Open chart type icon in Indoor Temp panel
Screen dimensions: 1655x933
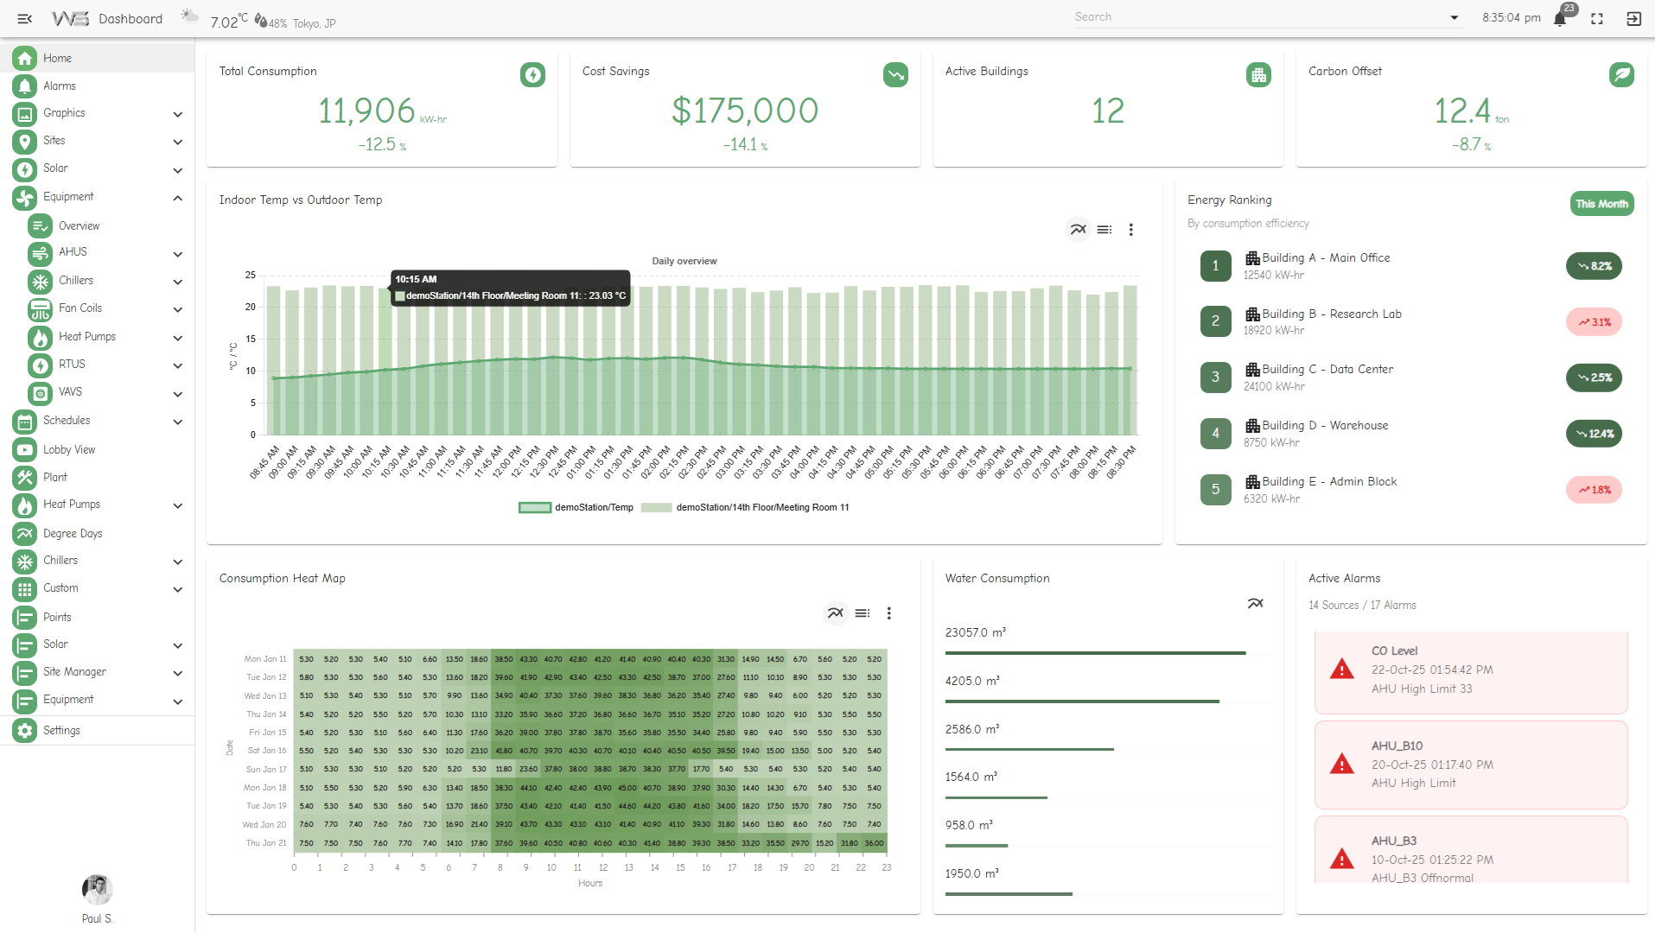pyautogui.click(x=1078, y=230)
